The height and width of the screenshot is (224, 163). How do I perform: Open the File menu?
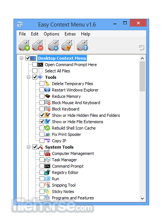22,34
